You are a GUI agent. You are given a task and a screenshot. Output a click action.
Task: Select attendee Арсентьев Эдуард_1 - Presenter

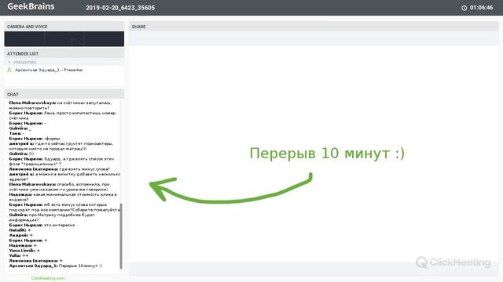[x=49, y=70]
